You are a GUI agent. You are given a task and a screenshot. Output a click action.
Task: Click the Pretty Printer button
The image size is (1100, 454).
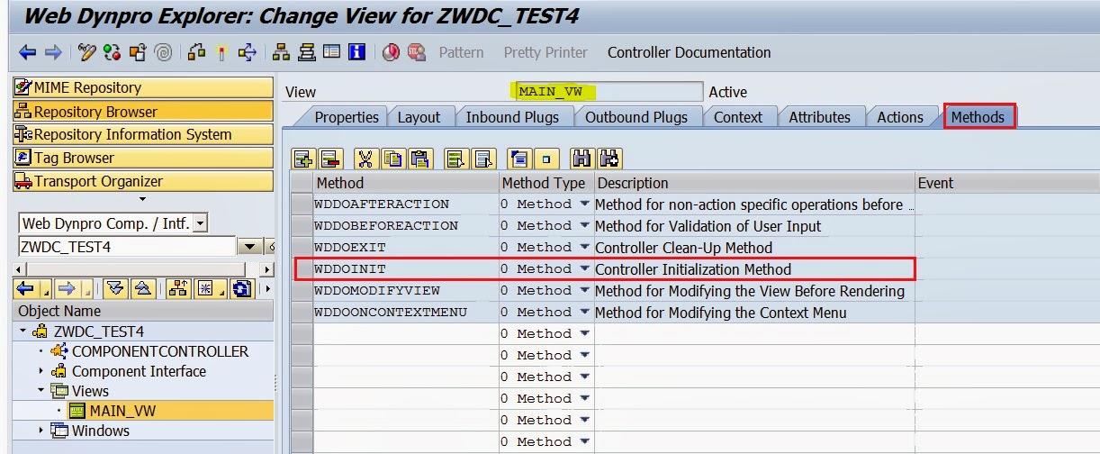point(545,52)
